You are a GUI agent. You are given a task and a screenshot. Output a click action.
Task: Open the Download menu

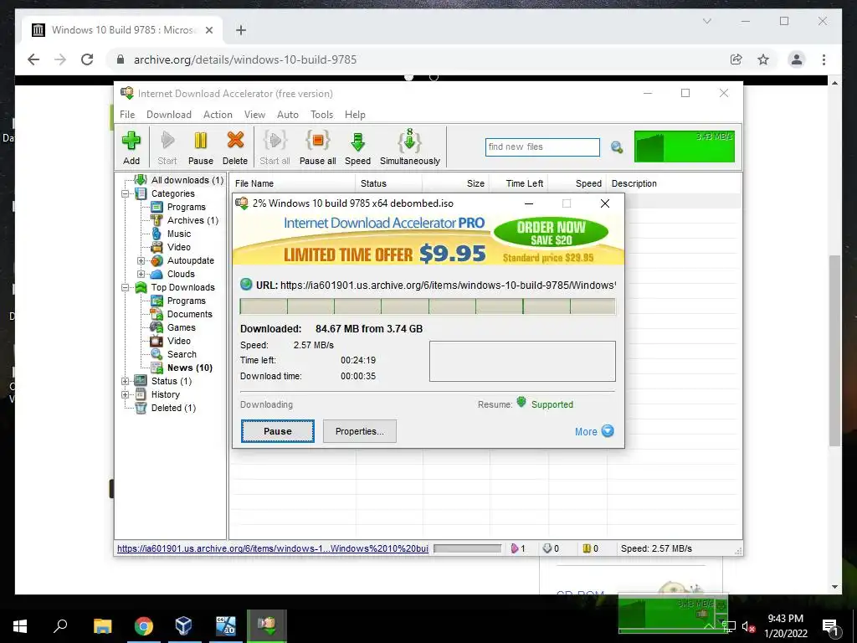point(169,114)
